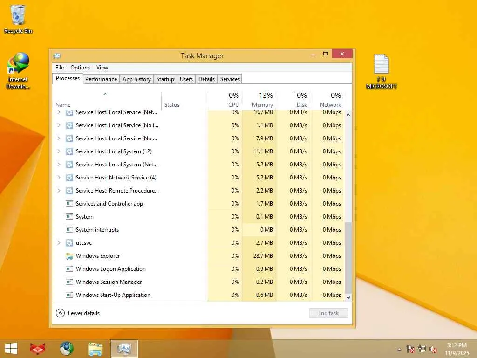This screenshot has width=477, height=358.
Task: Select the F U MICROSOFT text file icon
Action: (381, 72)
